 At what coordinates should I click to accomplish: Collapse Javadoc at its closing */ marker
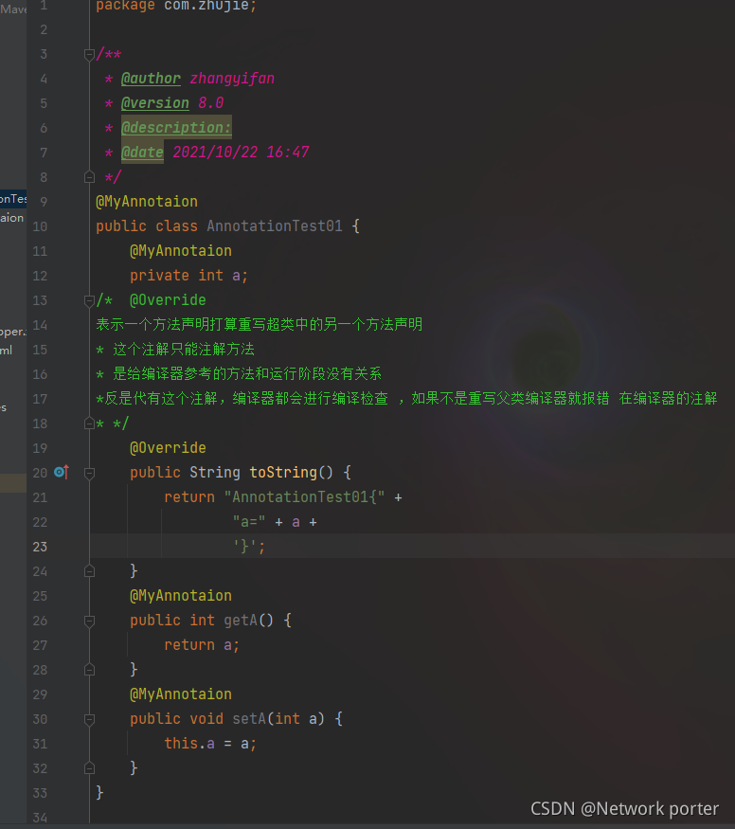coord(89,177)
